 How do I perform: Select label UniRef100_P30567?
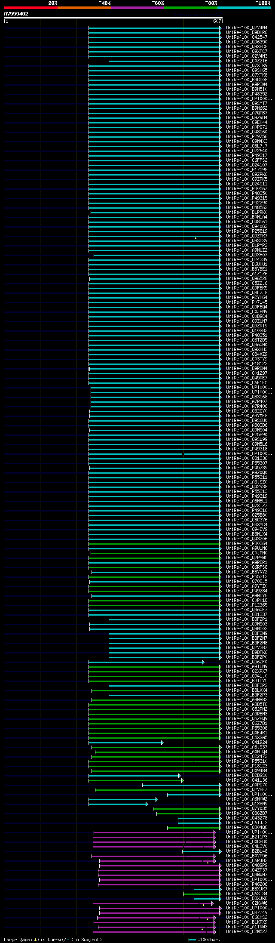247,188
